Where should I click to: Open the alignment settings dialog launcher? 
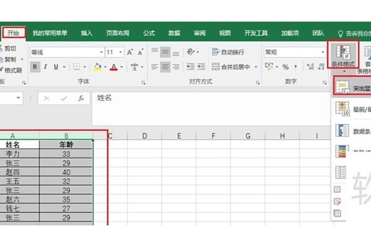click(x=258, y=83)
